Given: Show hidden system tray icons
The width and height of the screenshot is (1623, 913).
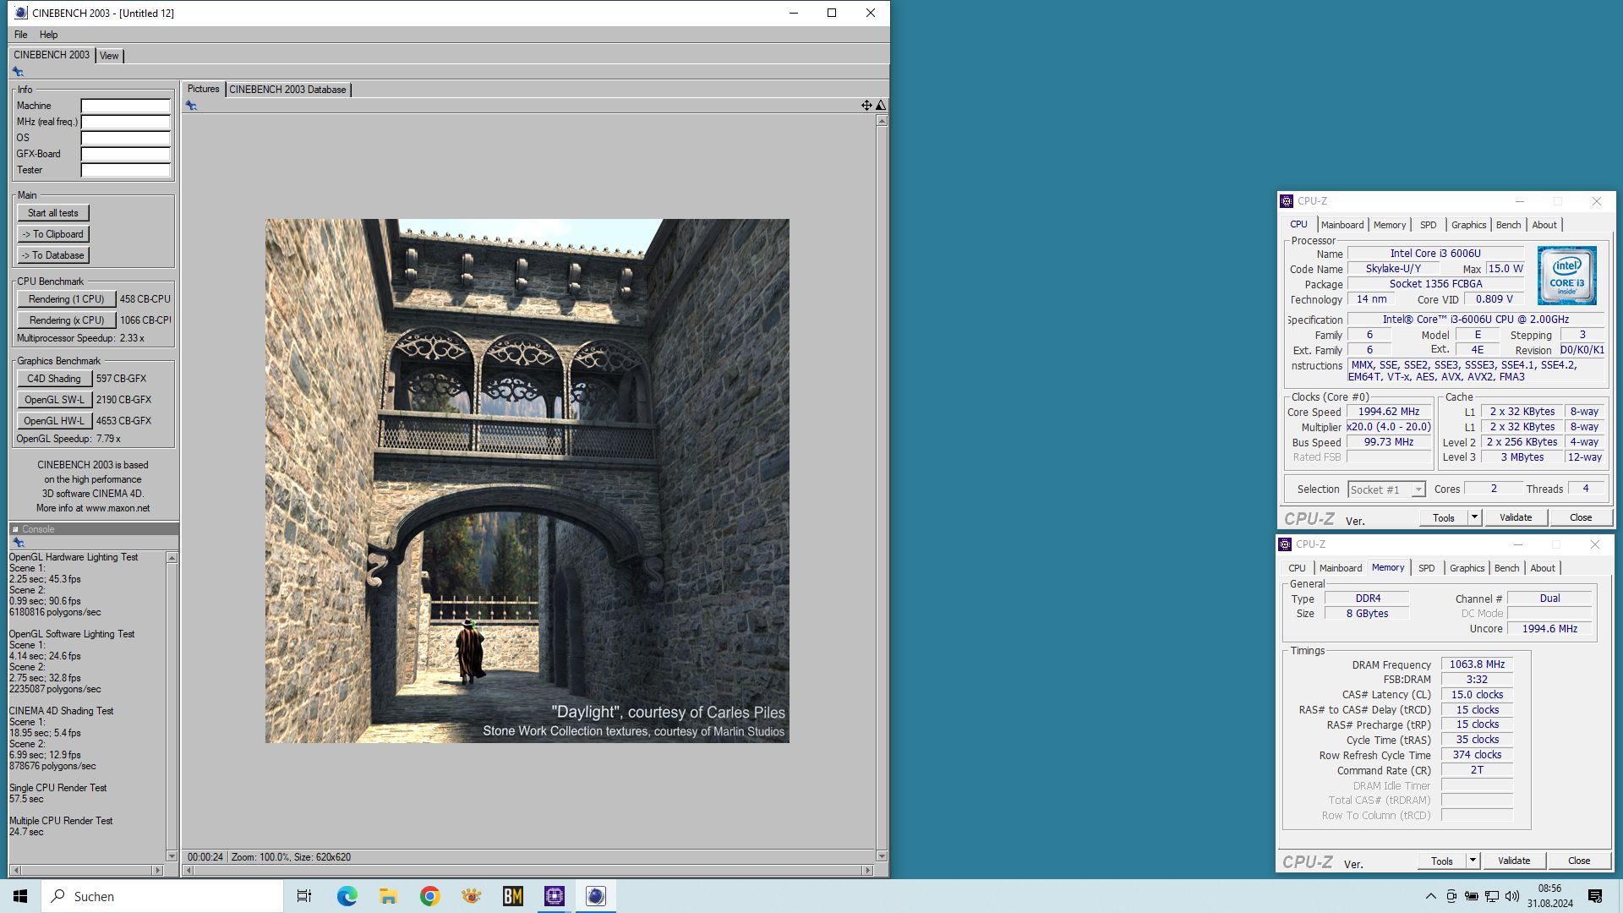Looking at the screenshot, I should pos(1430,896).
